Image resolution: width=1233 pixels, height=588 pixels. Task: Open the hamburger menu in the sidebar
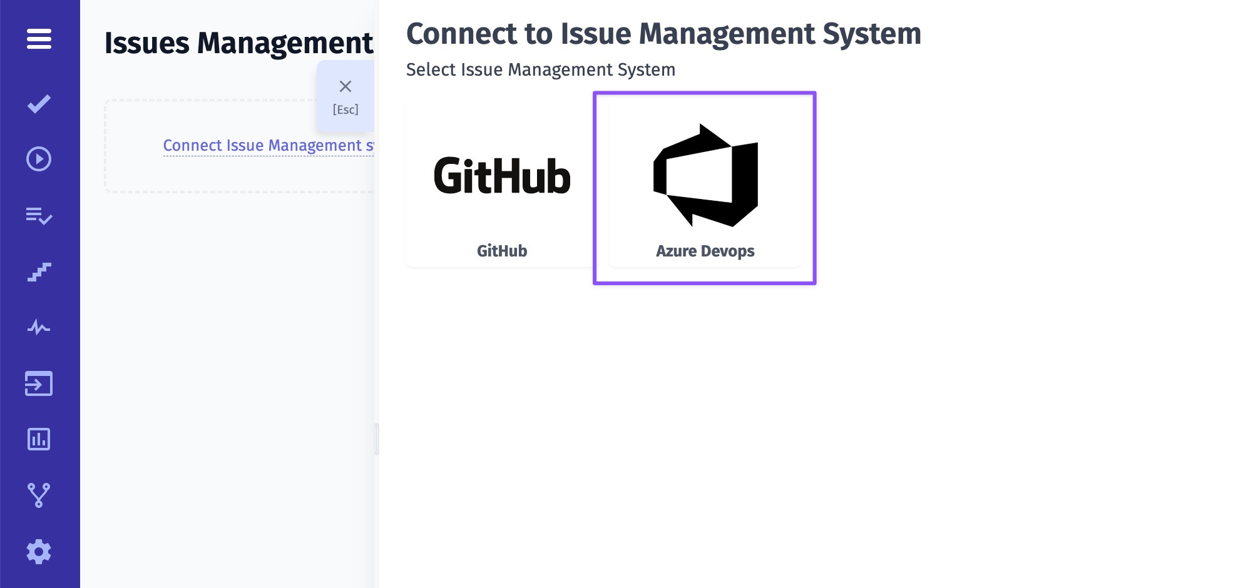point(39,39)
